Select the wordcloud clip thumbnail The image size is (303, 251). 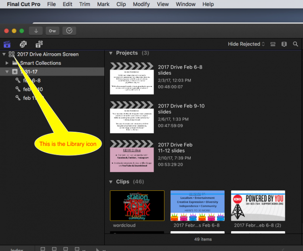point(137,205)
